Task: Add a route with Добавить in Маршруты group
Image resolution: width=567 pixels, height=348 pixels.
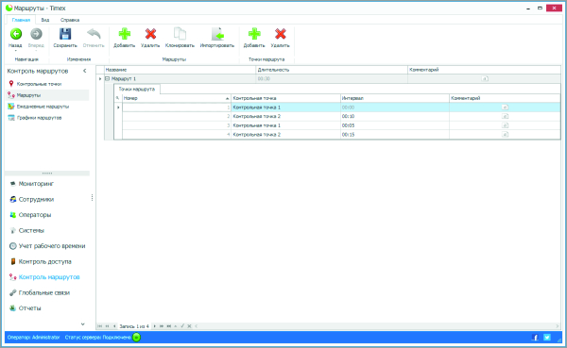Action: tap(125, 38)
